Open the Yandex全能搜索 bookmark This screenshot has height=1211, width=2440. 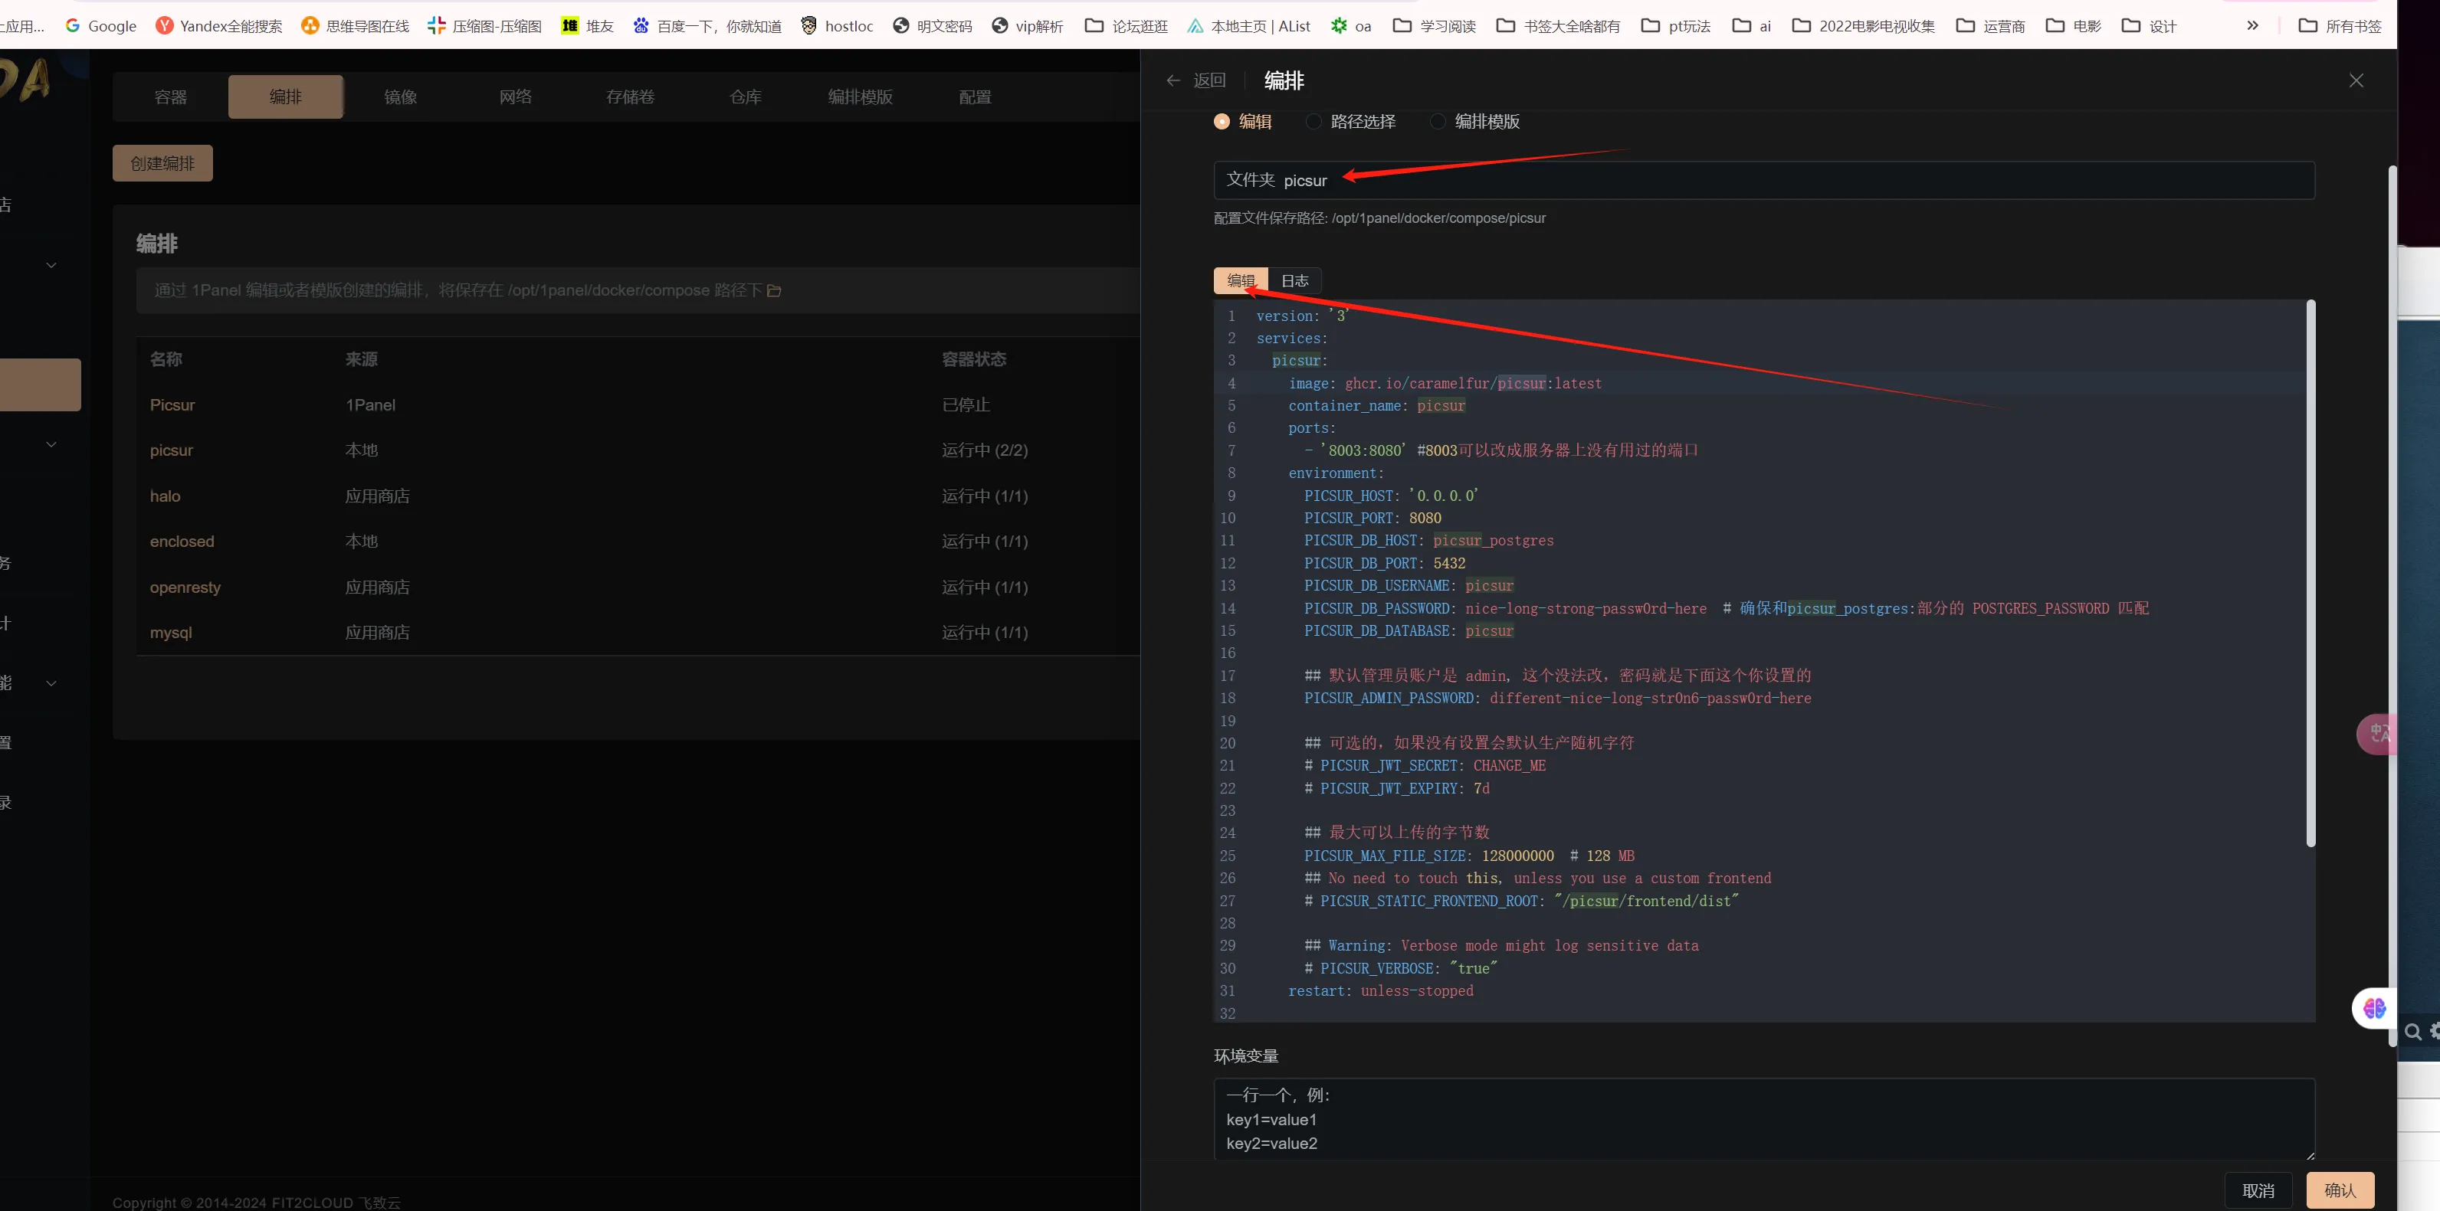point(219,25)
